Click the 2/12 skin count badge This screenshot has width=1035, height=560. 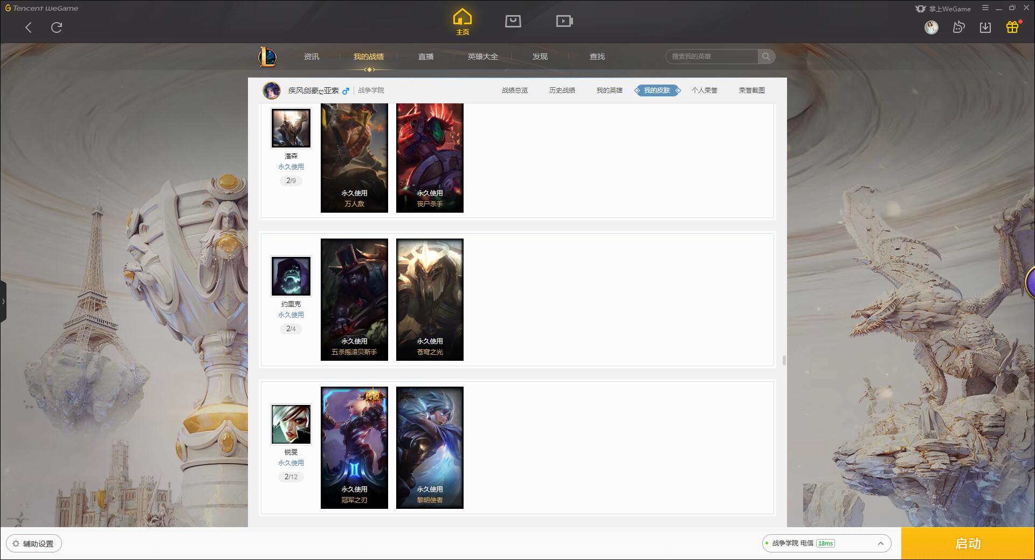click(x=291, y=477)
